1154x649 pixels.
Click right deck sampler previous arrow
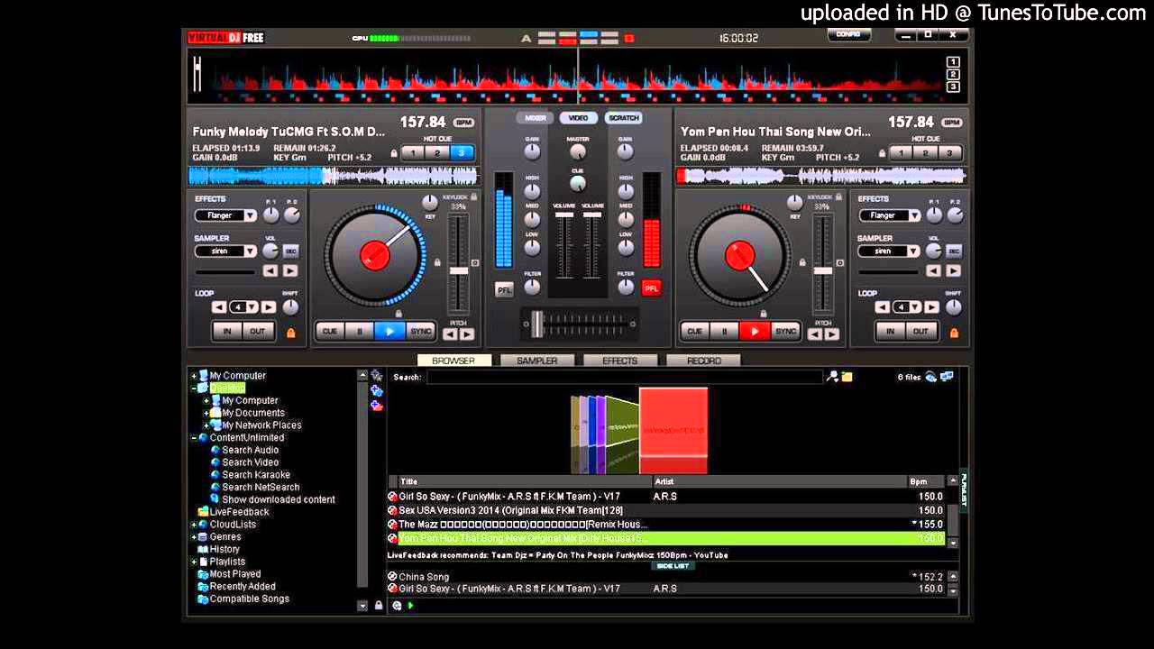934,270
